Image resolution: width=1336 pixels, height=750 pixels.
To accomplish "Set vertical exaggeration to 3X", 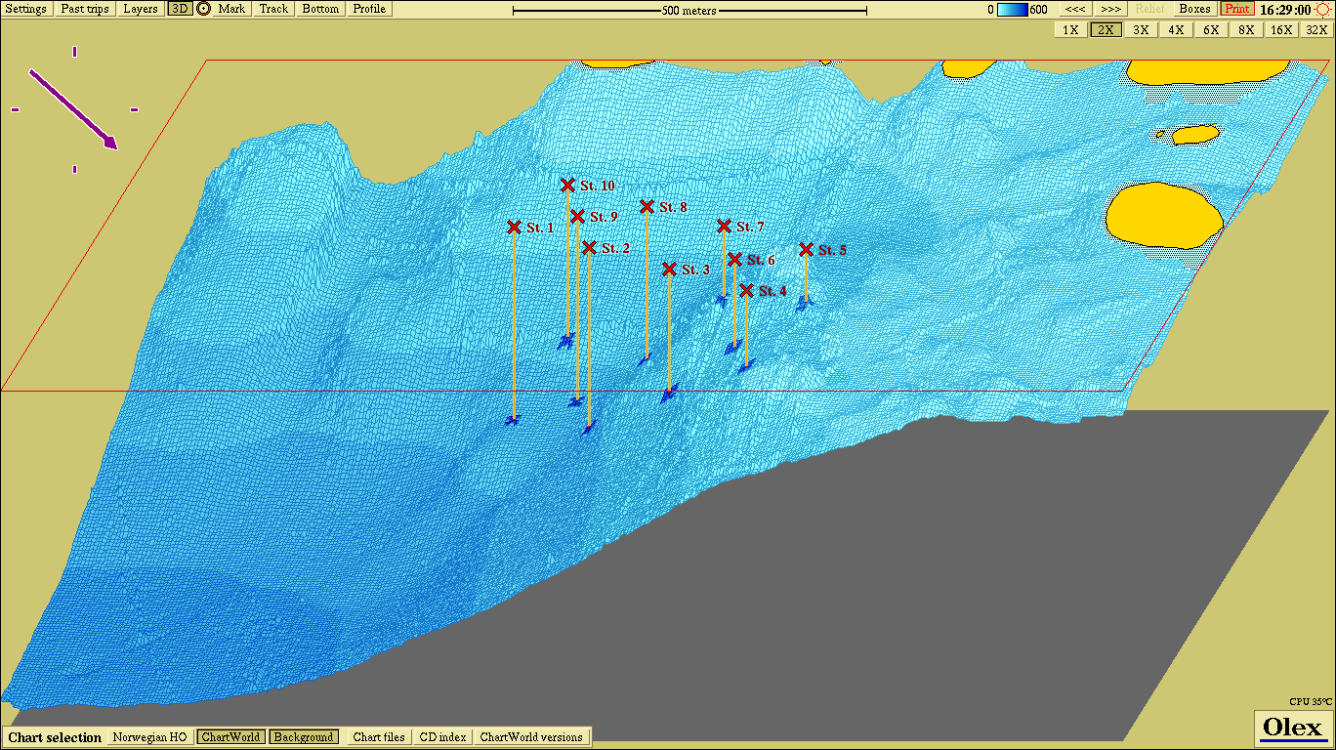I will (x=1141, y=29).
